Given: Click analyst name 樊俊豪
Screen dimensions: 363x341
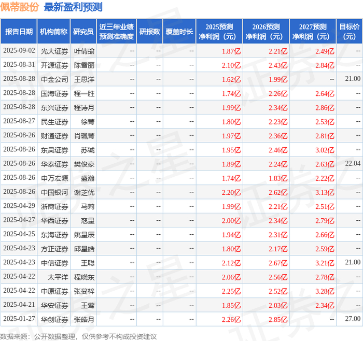Looking at the screenshot, I should point(84,164).
